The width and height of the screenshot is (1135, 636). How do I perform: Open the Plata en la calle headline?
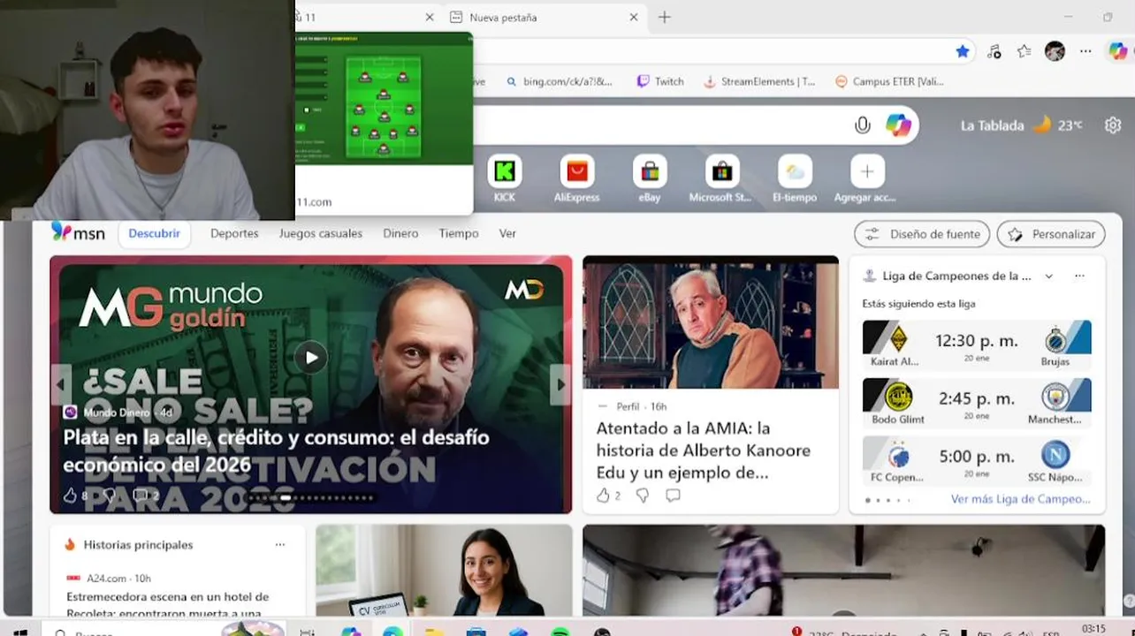(x=276, y=450)
